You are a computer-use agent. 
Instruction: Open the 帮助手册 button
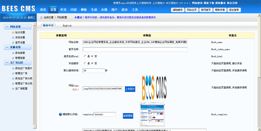coord(220,10)
